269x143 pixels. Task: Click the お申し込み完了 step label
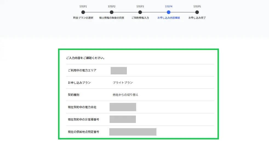(x=197, y=18)
